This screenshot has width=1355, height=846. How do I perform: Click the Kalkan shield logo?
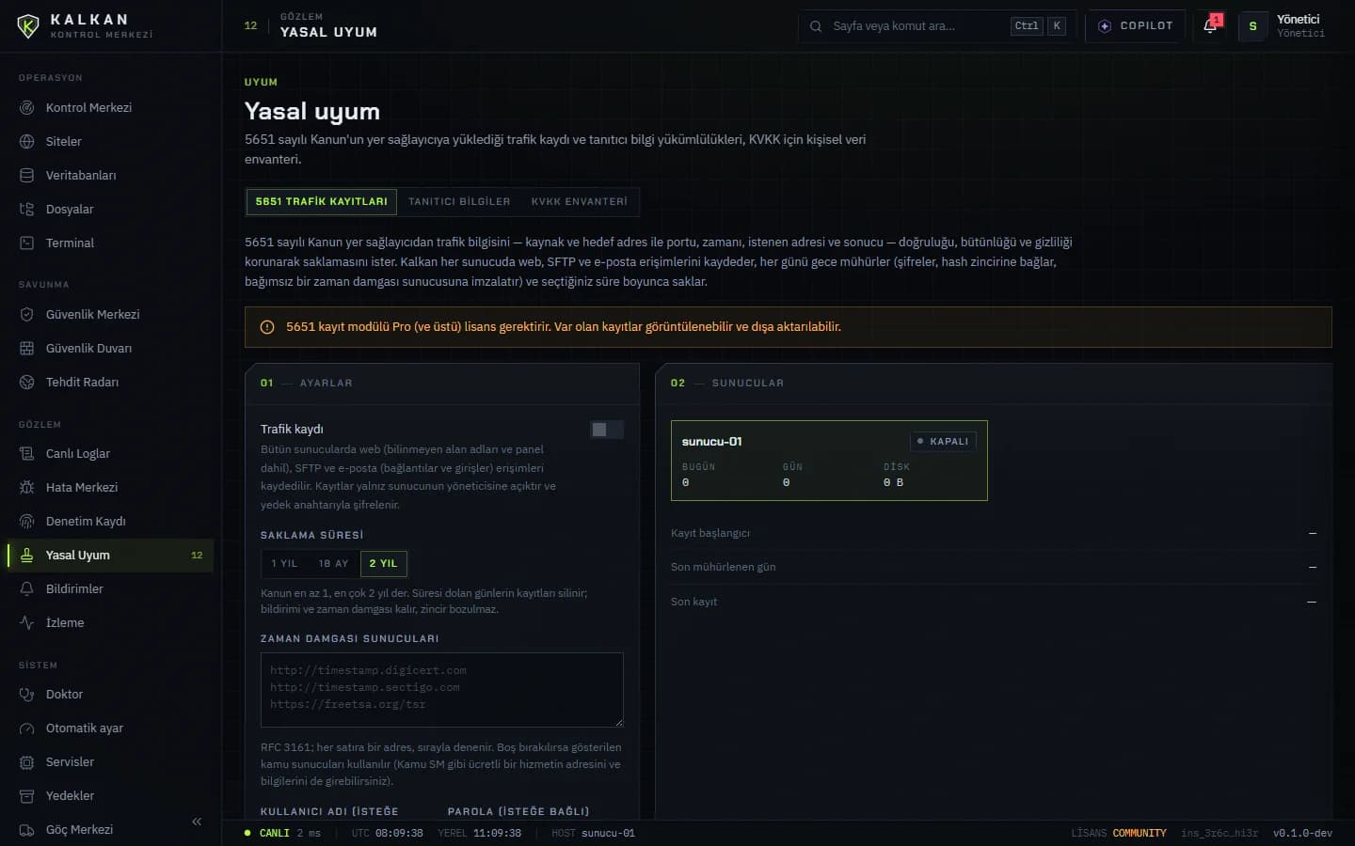click(x=28, y=26)
